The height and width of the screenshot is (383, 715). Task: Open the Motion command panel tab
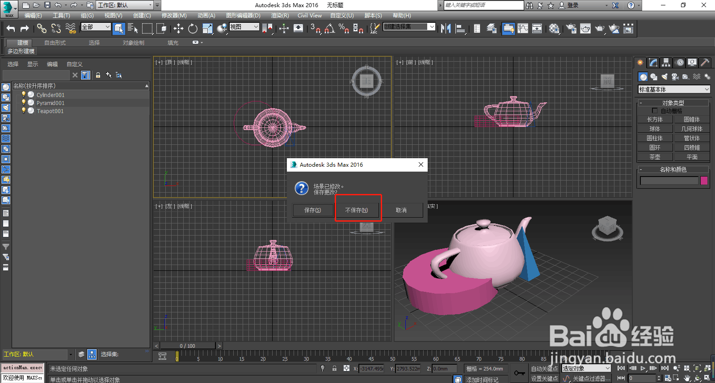[679, 63]
